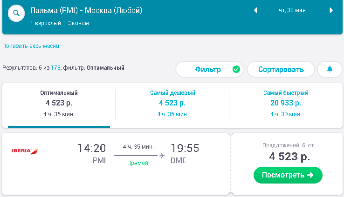This screenshot has height=197, width=344.
Task: Click arrow icon in Посмотреть button
Action: (310, 175)
